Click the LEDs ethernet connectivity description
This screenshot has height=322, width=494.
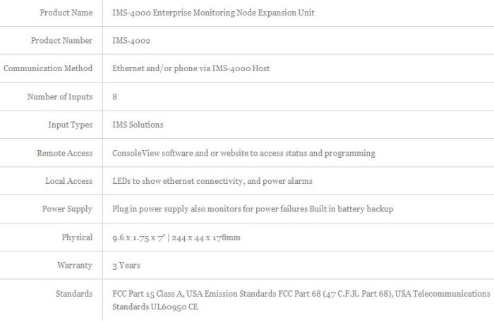pos(212,181)
